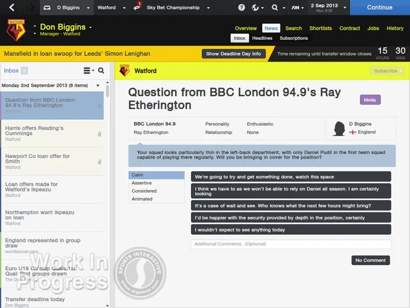Answer 'I'd be happier with the security'

point(291,218)
